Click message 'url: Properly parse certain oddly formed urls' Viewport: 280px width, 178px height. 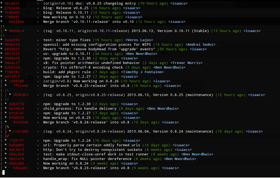(92, 145)
